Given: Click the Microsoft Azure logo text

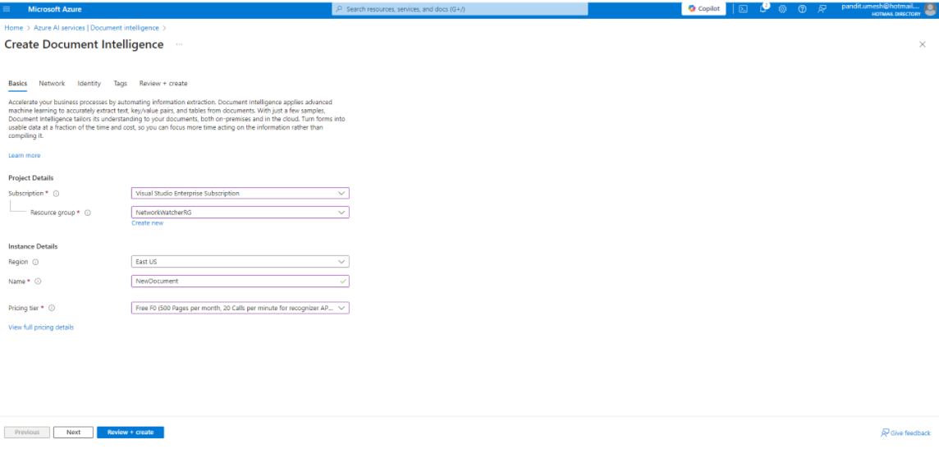Looking at the screenshot, I should (x=55, y=9).
